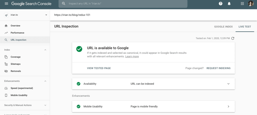
Task: Open the Sitemaps page
Action: click(x=15, y=64)
